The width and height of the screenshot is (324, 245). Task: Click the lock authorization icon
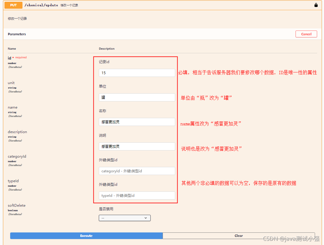(x=316, y=5)
